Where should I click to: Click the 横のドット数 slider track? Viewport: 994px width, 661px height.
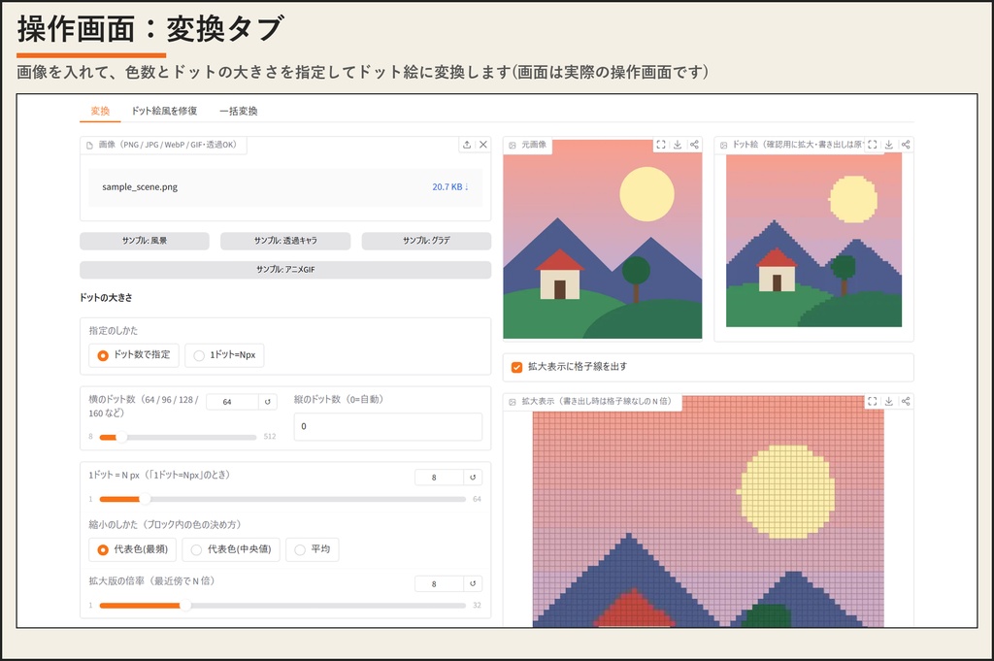tap(179, 437)
